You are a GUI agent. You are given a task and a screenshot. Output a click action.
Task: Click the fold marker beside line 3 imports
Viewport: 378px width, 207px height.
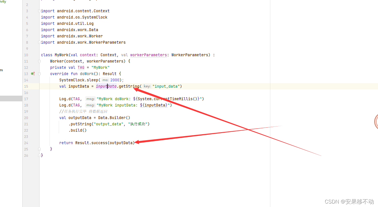click(x=39, y=11)
